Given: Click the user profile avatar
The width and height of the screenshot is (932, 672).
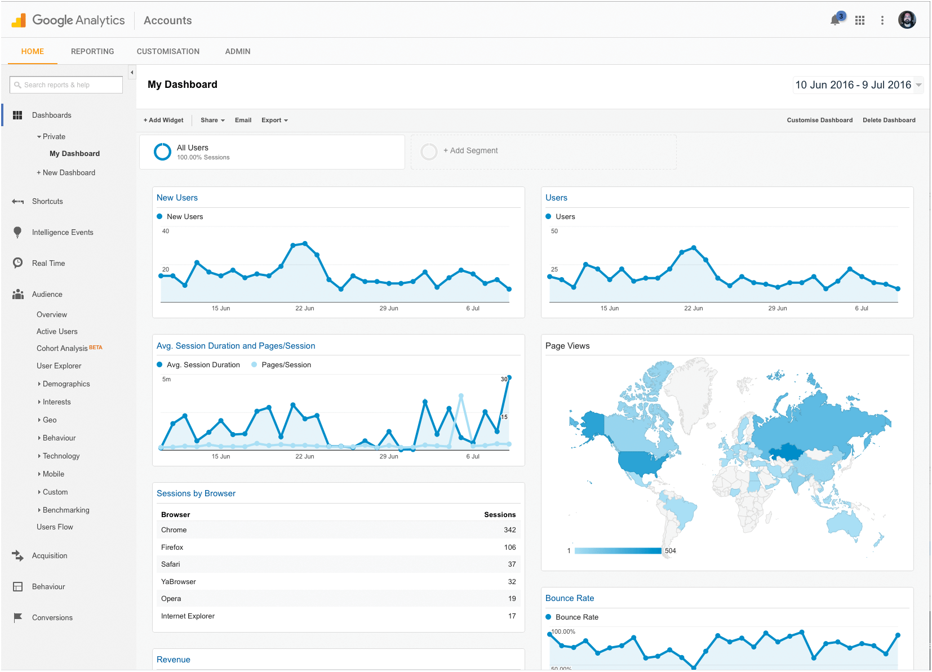Looking at the screenshot, I should [907, 20].
